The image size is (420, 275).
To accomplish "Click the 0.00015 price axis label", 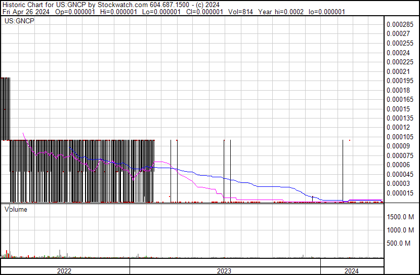I will click(x=398, y=109).
